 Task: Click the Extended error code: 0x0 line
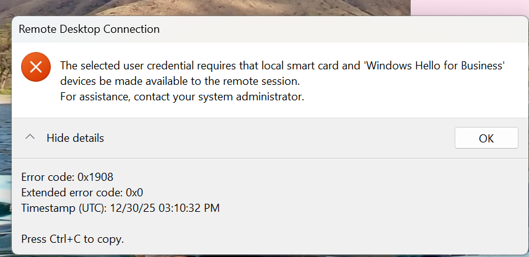pos(82,193)
